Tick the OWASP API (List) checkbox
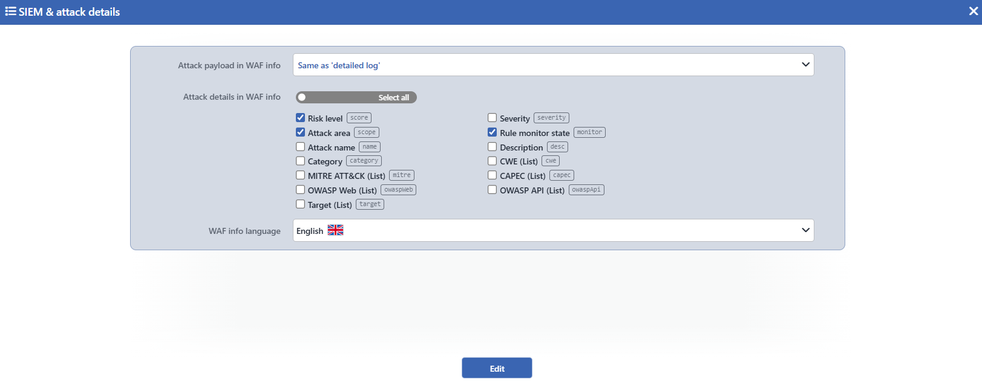 pos(493,190)
